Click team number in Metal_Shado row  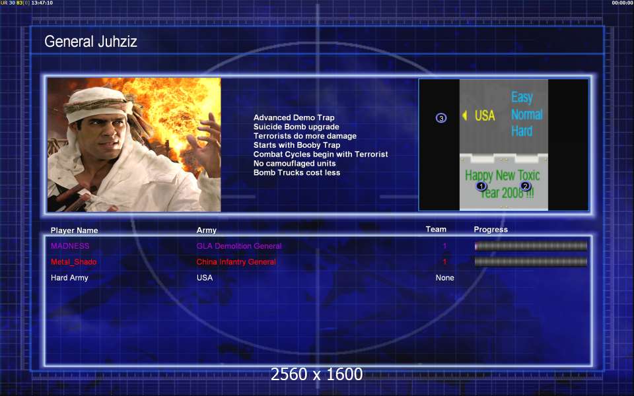[444, 262]
